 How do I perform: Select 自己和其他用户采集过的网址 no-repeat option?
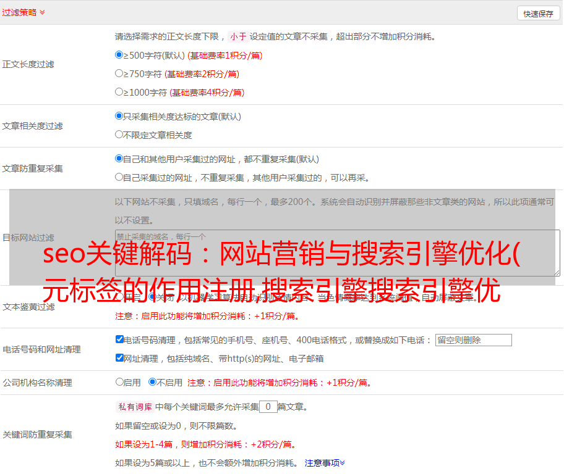pos(119,159)
